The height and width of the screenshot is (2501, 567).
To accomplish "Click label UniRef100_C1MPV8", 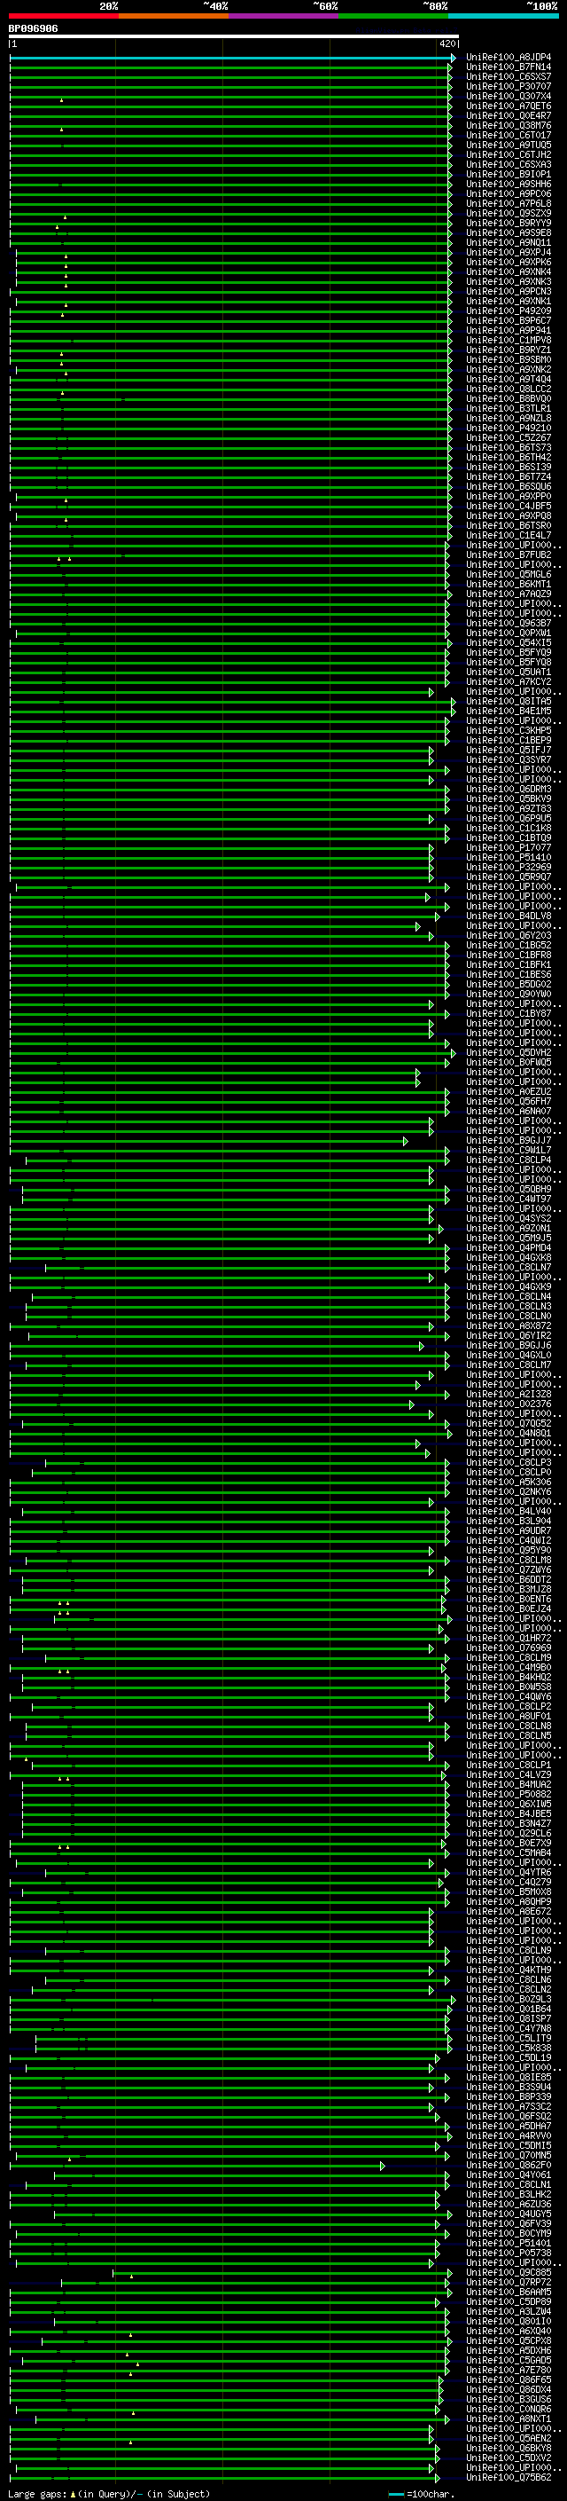I will pyautogui.click(x=509, y=340).
